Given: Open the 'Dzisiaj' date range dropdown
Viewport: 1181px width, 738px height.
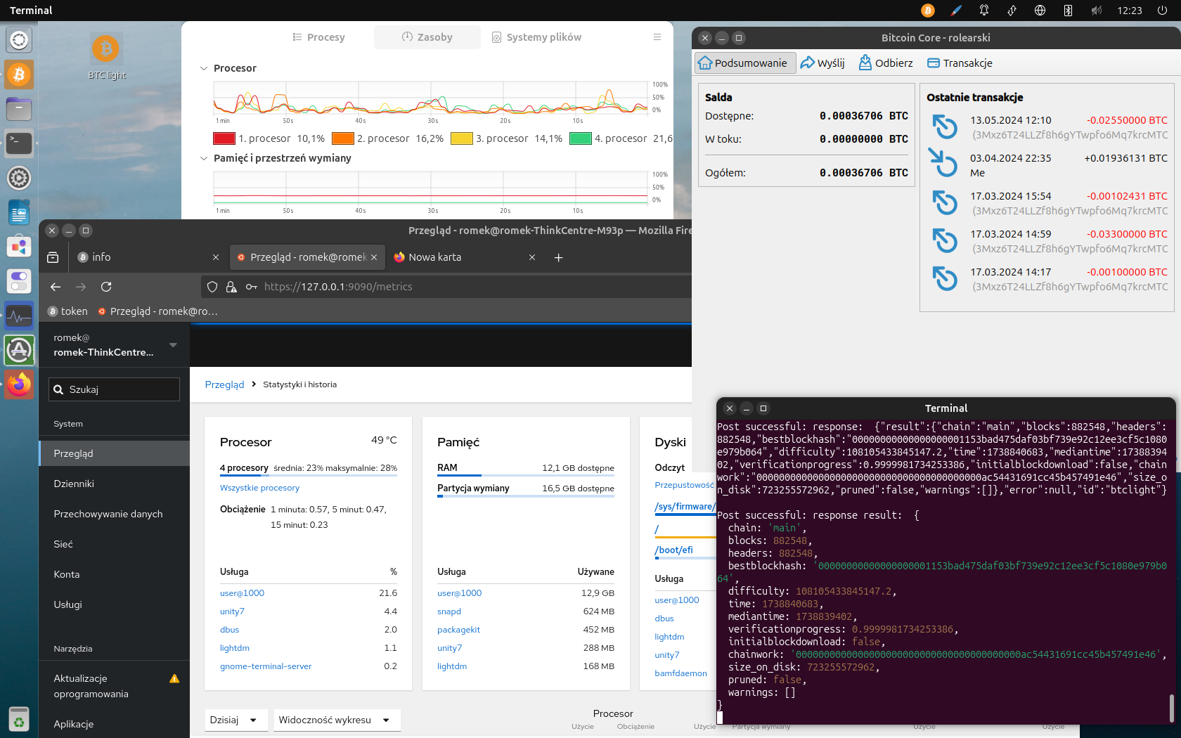Looking at the screenshot, I should 235,720.
